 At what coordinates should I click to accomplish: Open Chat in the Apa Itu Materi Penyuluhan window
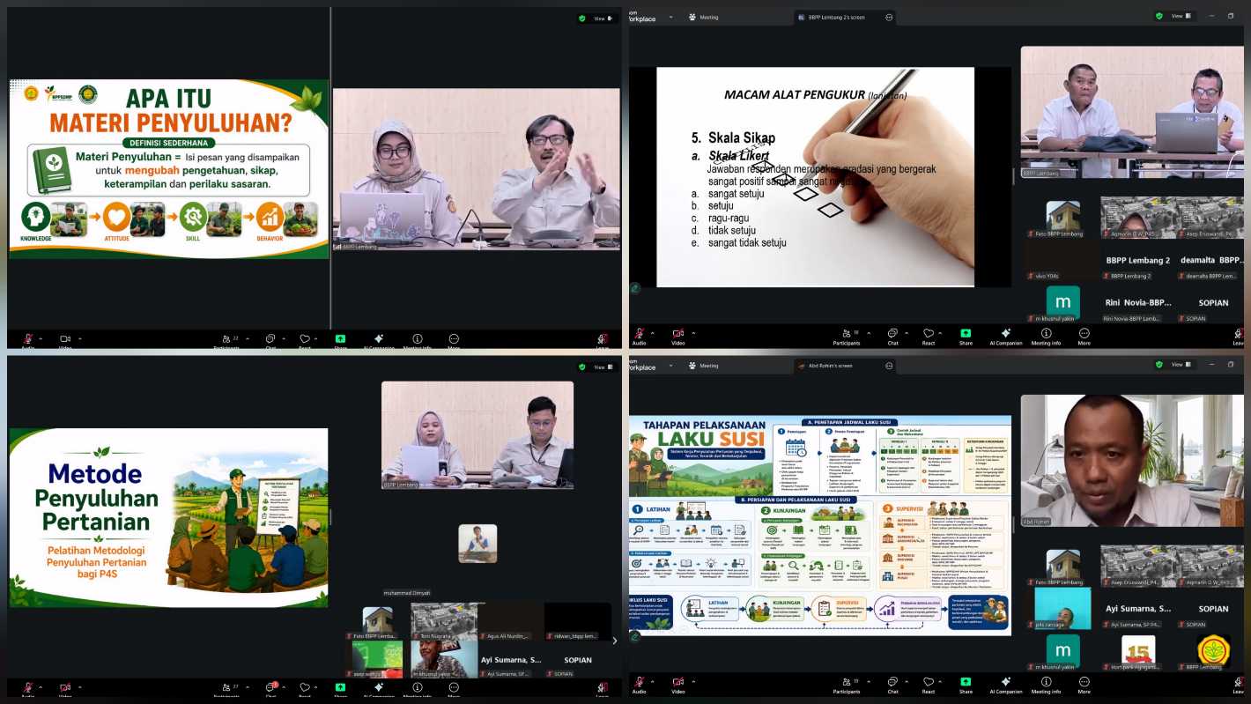pyautogui.click(x=270, y=340)
